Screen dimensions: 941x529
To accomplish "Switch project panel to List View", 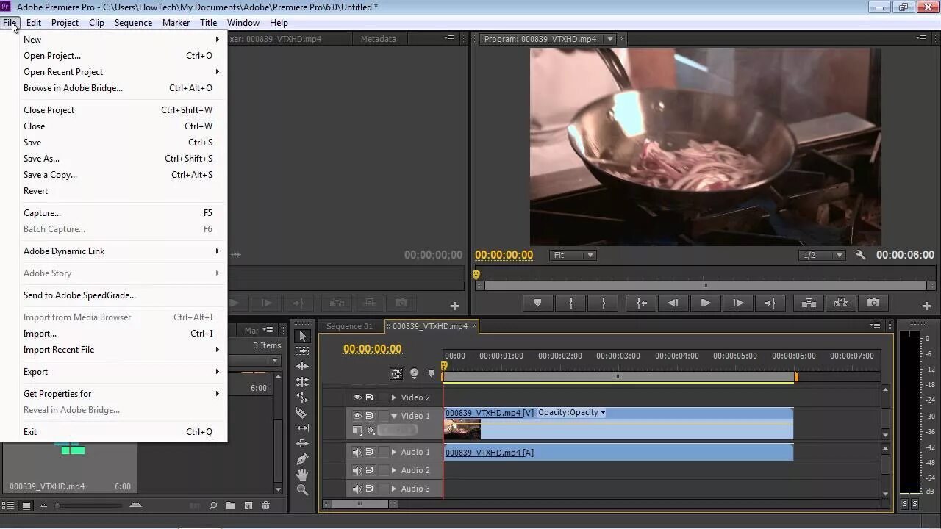I will (8, 505).
